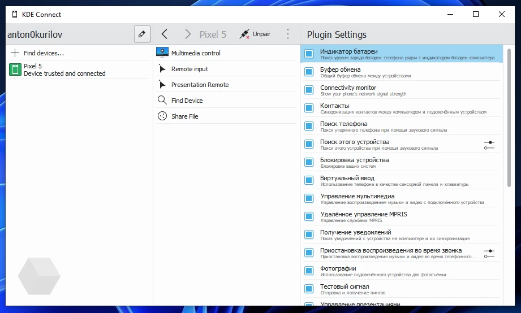Click the forward arrow navigation icon
The image size is (521, 313).
point(188,34)
